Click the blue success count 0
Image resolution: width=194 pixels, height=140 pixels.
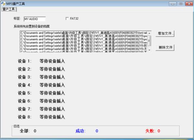coord(97,131)
